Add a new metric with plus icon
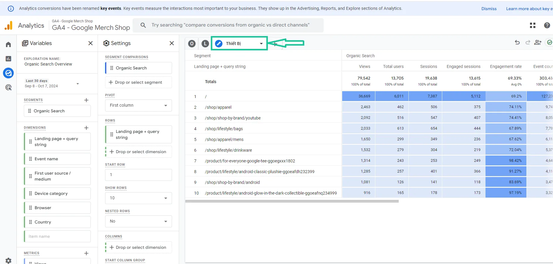 coord(86,253)
